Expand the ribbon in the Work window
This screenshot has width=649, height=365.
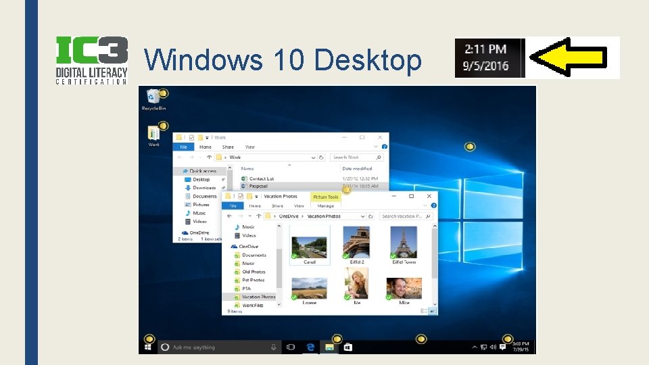[376, 147]
